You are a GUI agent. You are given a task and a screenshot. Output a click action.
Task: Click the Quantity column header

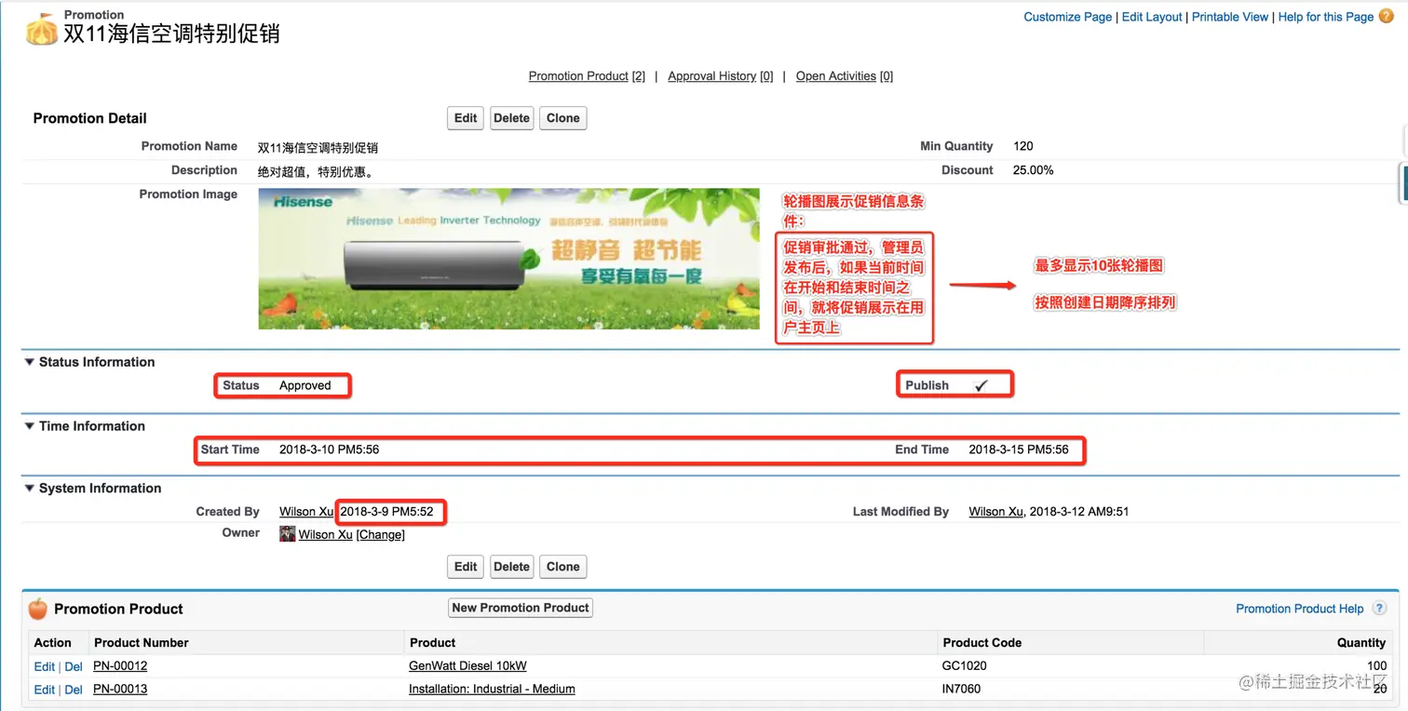coord(1361,643)
